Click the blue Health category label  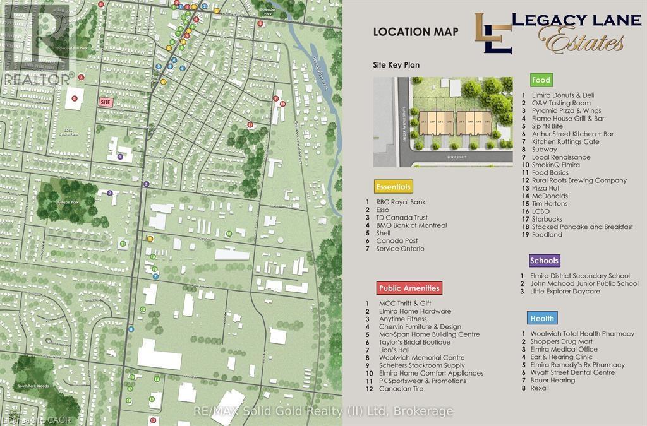pos(541,319)
